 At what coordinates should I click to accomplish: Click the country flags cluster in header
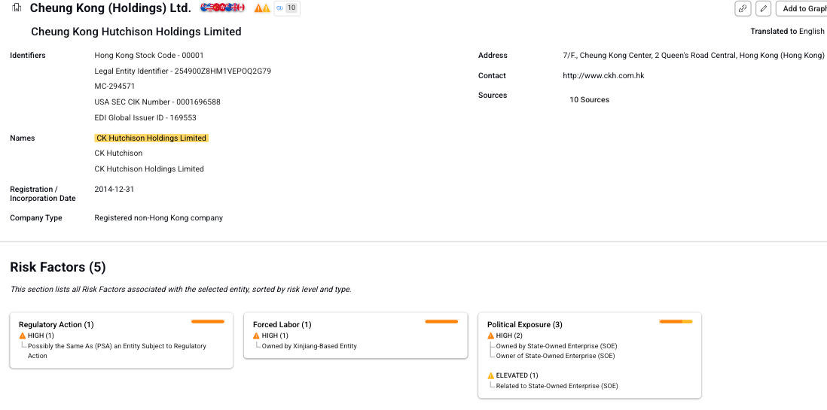(x=223, y=8)
